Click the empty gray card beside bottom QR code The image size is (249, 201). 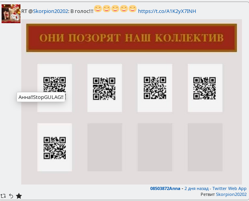click(104, 147)
